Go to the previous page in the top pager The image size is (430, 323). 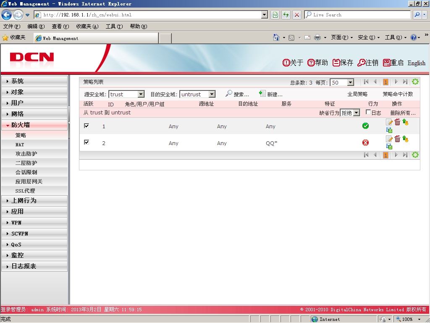[375, 82]
